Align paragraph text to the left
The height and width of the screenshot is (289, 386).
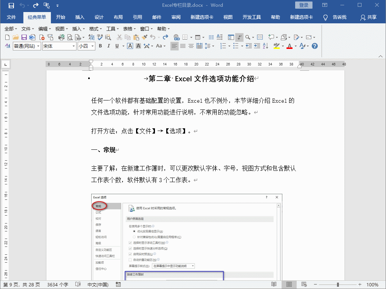(x=174, y=46)
